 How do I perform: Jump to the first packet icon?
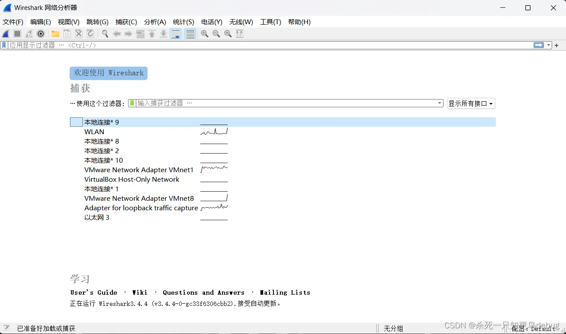[x=152, y=34]
